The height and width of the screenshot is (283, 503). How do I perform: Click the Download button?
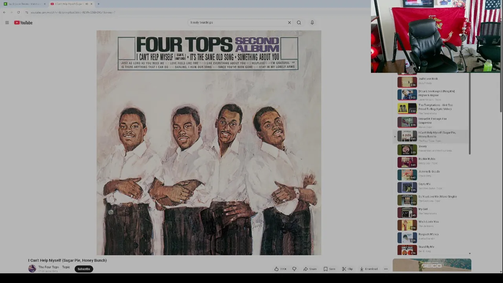pyautogui.click(x=369, y=269)
